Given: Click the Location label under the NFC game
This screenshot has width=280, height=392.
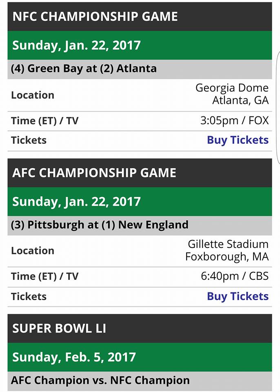Looking at the screenshot, I should (33, 95).
